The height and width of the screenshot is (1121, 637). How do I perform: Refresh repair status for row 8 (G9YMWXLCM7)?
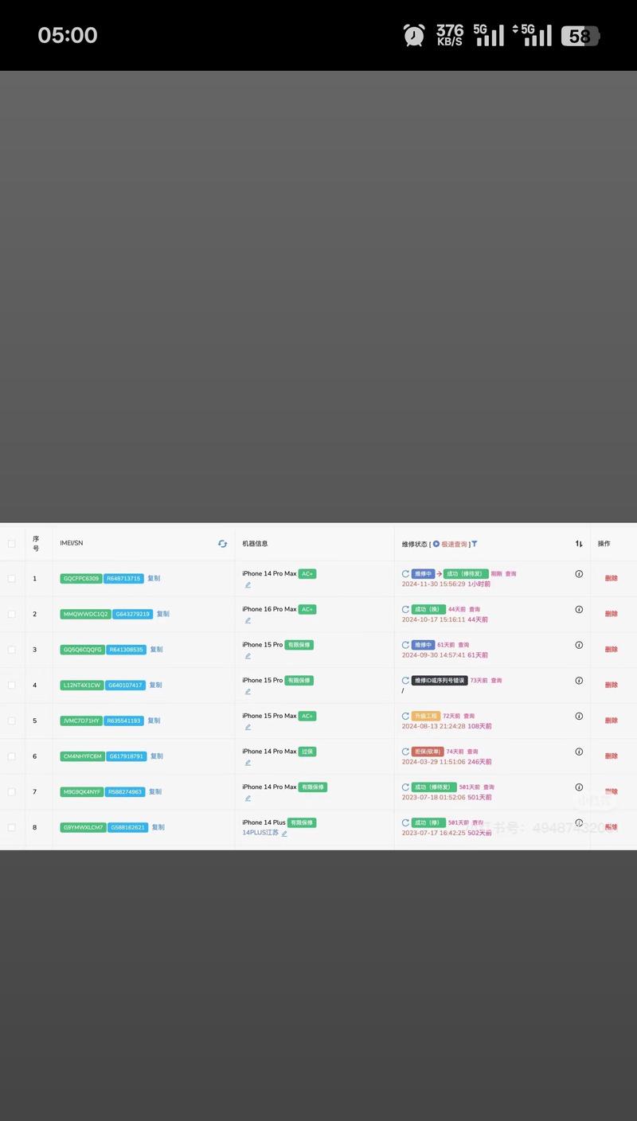pos(405,822)
